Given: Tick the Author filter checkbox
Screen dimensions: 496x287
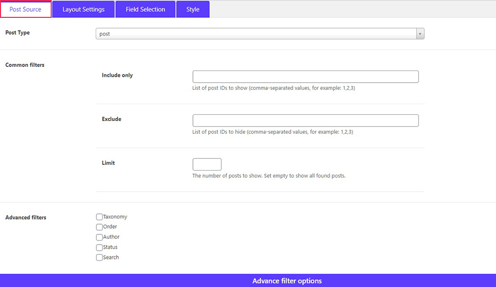Looking at the screenshot, I should [x=99, y=237].
